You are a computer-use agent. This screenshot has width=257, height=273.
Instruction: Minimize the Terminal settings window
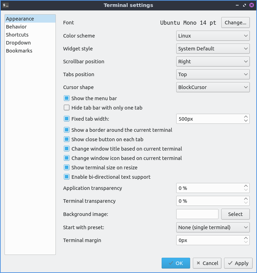(x=237, y=5)
